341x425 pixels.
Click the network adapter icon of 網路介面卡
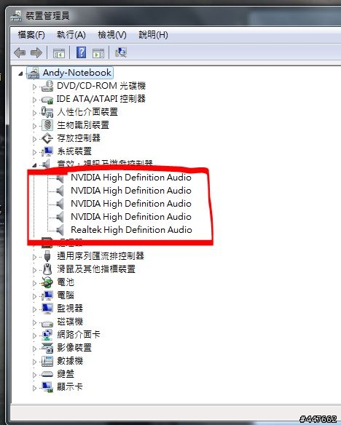click(47, 335)
